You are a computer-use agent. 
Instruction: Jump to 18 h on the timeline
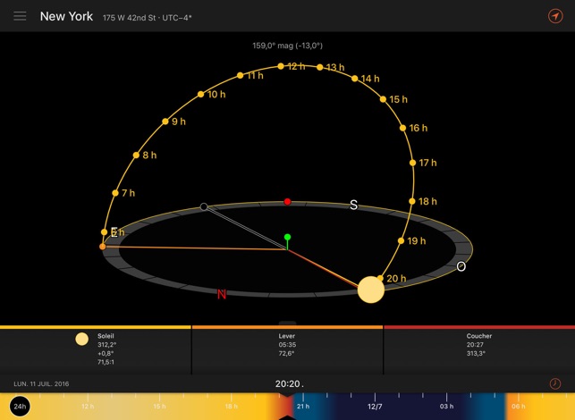tap(231, 406)
